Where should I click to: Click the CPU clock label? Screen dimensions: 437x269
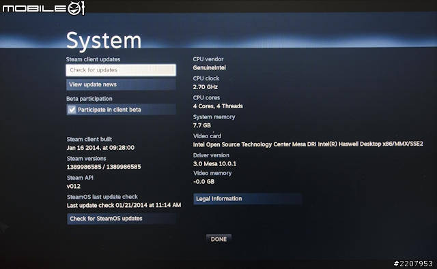(x=206, y=78)
